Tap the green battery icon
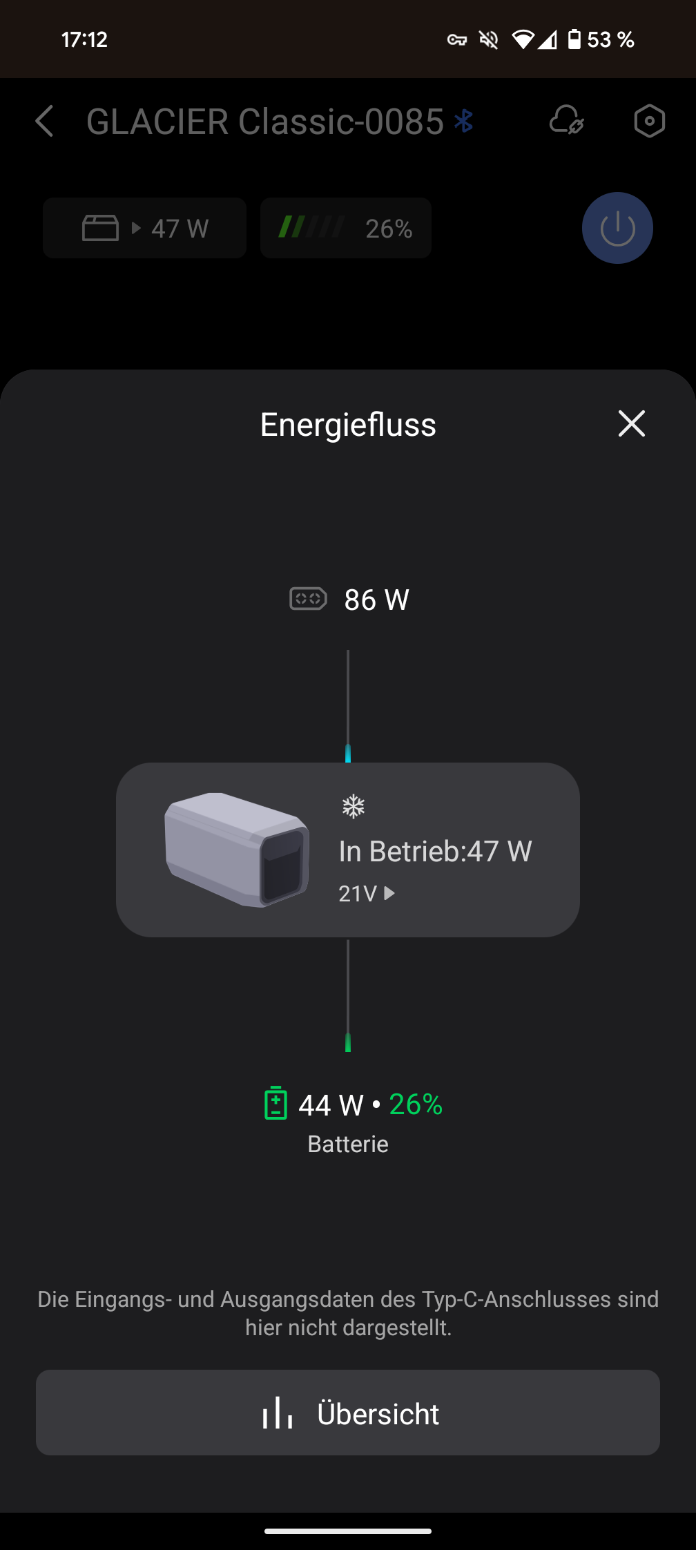Image resolution: width=696 pixels, height=1550 pixels. [x=275, y=1103]
